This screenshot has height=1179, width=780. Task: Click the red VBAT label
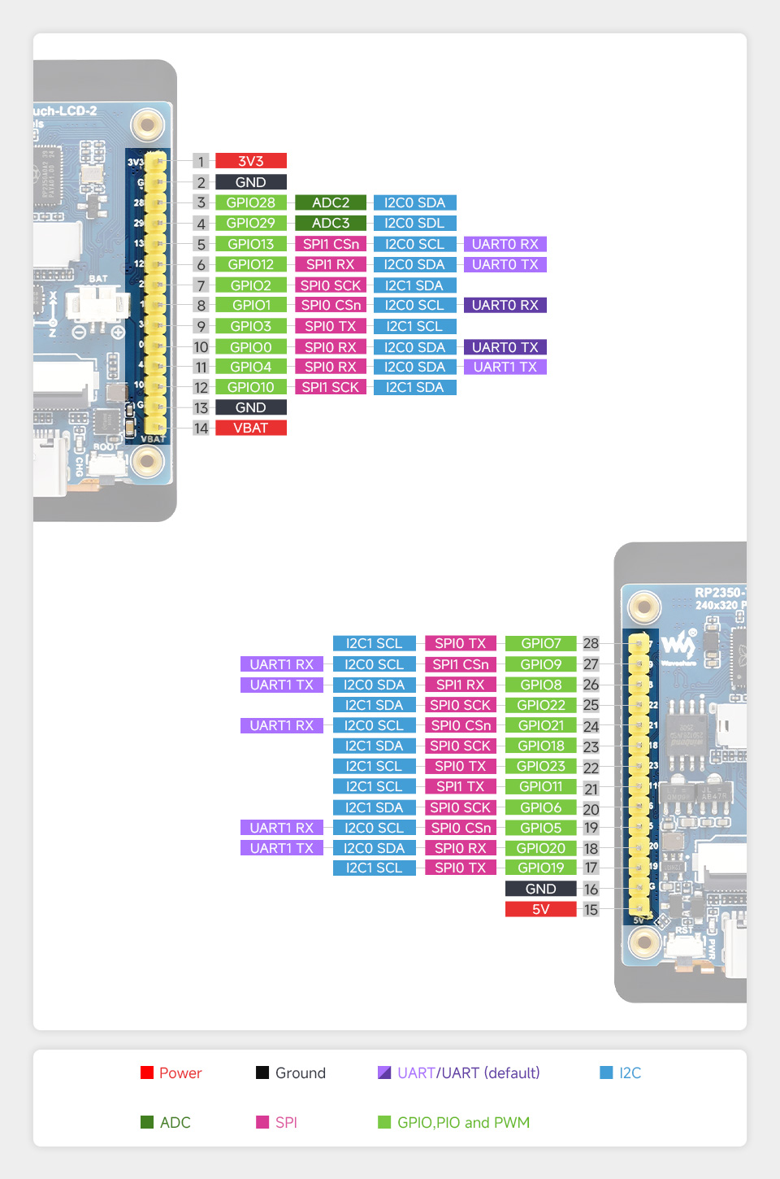click(251, 428)
